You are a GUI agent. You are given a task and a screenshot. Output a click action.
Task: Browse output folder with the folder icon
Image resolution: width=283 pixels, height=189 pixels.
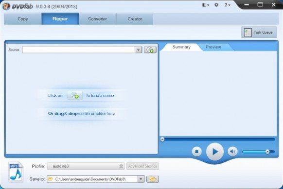[153, 179]
